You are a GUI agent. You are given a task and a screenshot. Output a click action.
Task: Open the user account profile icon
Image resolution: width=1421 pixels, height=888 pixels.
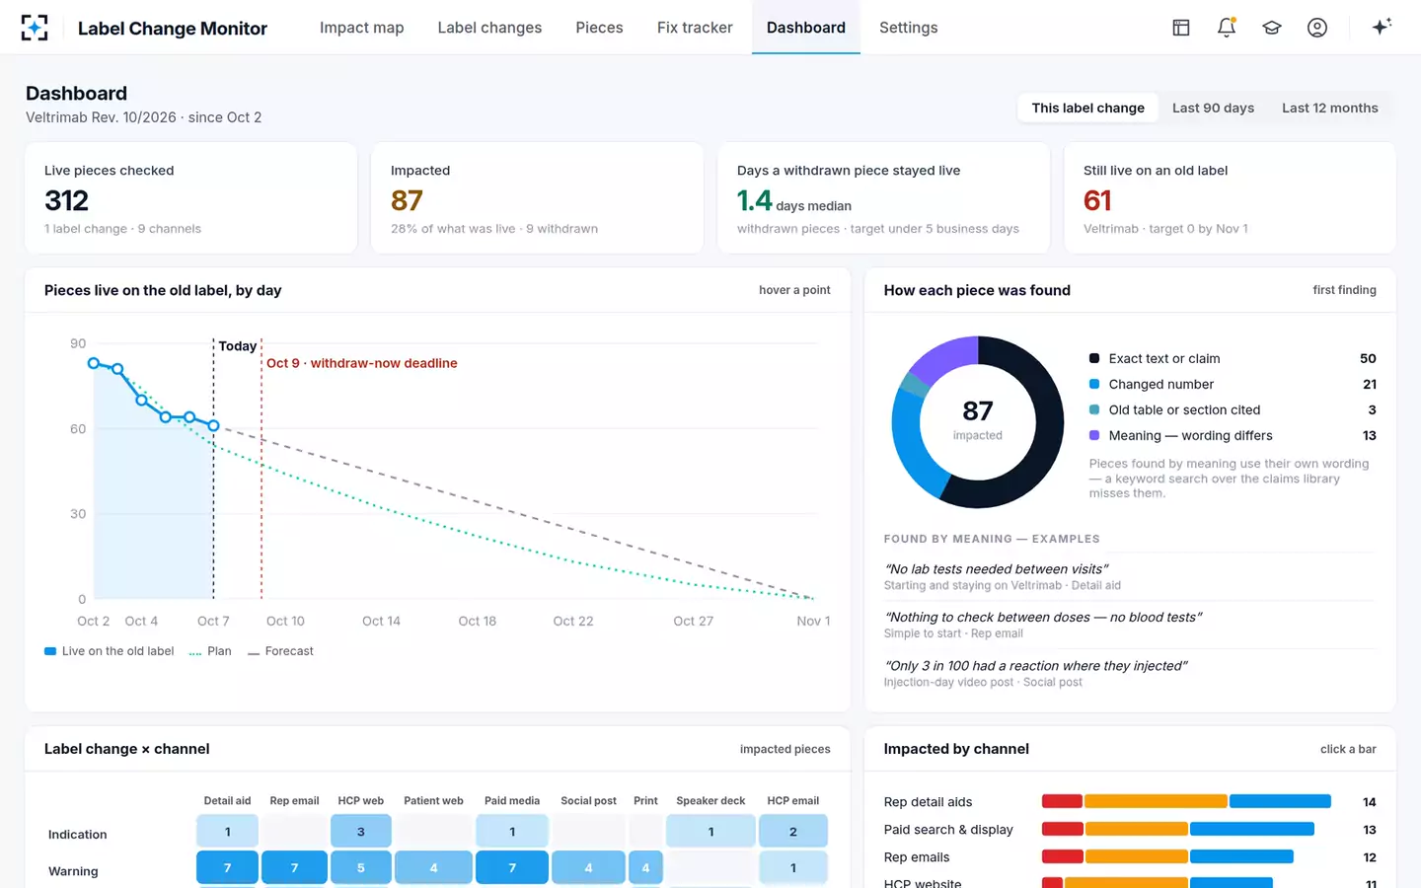pyautogui.click(x=1317, y=28)
